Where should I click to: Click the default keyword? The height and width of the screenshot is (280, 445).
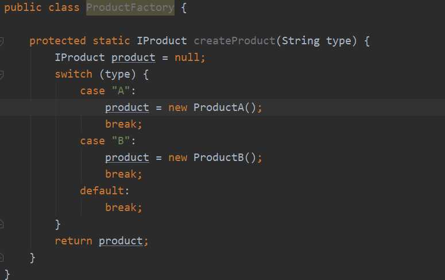coord(102,191)
